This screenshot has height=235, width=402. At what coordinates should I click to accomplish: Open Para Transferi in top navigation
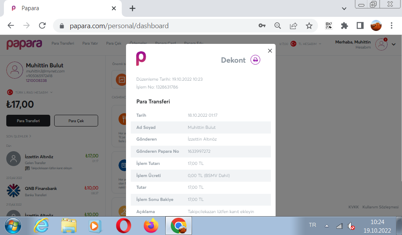(x=63, y=43)
